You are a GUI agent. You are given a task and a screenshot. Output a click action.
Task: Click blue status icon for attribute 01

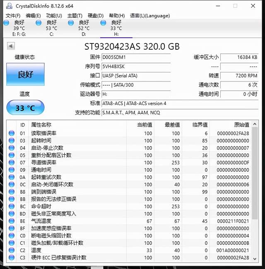click(x=12, y=133)
